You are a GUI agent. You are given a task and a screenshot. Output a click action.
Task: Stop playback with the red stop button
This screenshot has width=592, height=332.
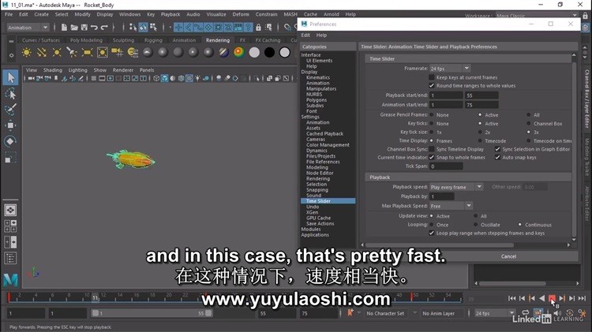click(552, 298)
